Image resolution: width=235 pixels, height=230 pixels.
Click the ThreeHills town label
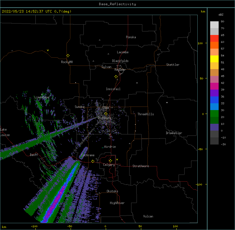click(x=146, y=114)
